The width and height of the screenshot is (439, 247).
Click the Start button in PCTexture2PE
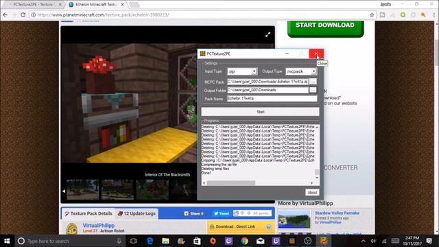[x=261, y=112]
